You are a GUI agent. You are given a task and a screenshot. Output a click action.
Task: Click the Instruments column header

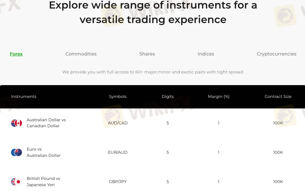[x=24, y=96]
